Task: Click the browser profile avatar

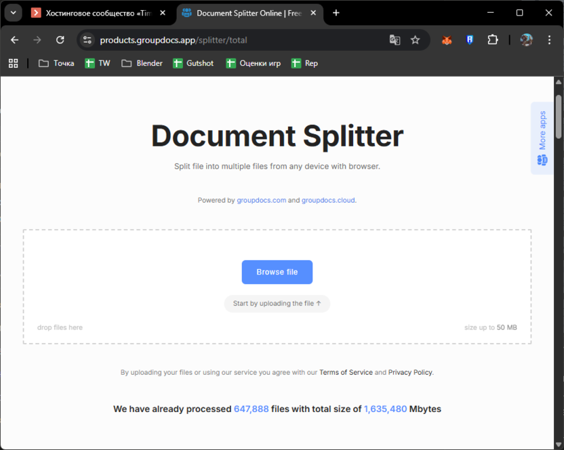Action: pos(526,40)
